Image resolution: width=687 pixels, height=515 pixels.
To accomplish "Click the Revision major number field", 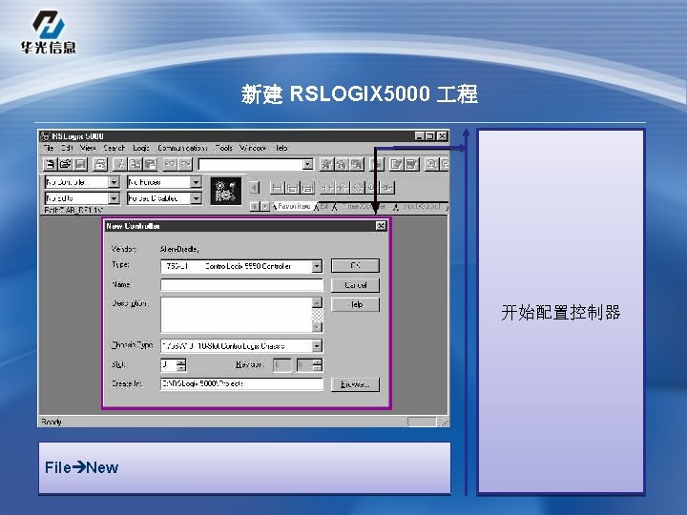I will pyautogui.click(x=282, y=364).
